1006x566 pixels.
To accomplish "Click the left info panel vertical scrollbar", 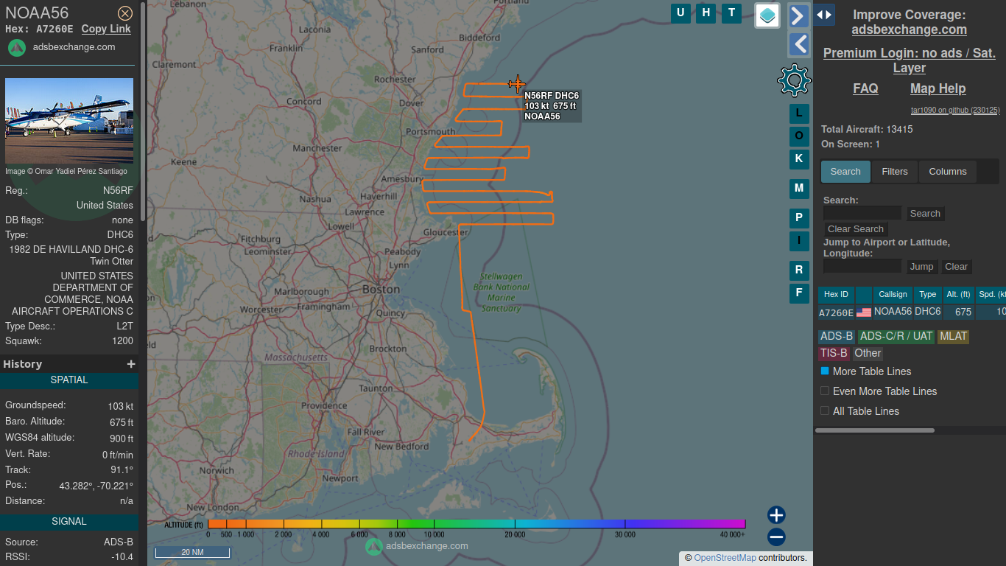I will coord(143,111).
